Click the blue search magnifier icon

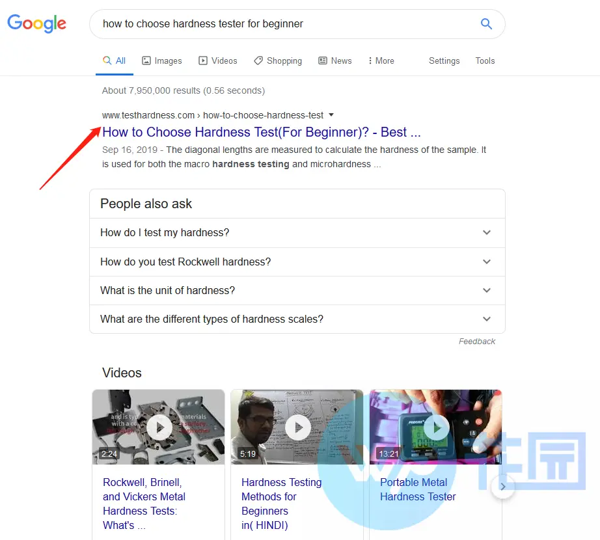(x=486, y=23)
